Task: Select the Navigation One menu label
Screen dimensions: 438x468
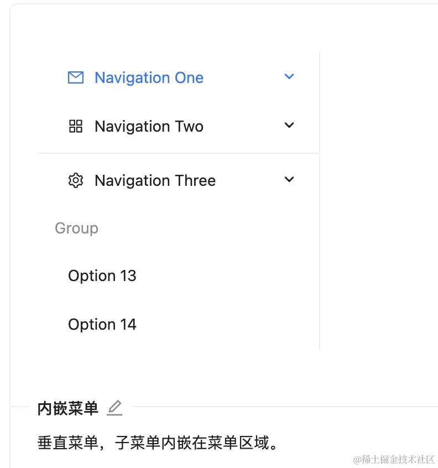Action: 149,78
